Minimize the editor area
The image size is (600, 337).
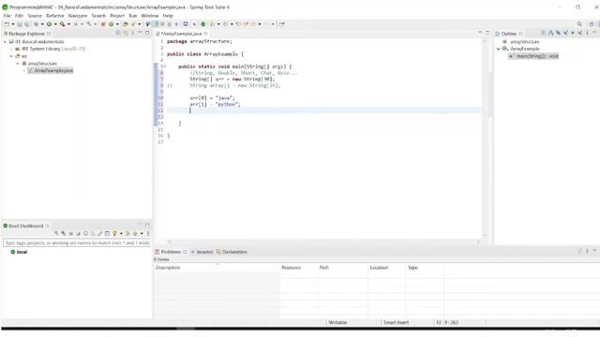480,33
